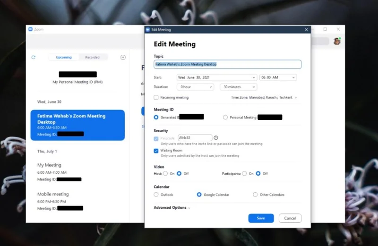Close the Zoom main window

pos(338,29)
